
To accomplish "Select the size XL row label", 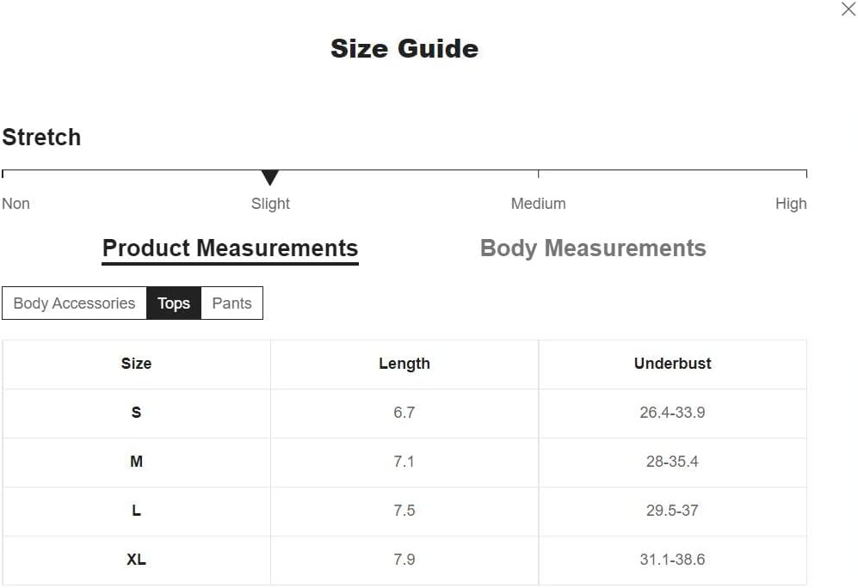I will (136, 560).
